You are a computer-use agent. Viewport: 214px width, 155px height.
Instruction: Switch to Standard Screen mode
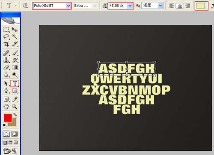point(5,143)
